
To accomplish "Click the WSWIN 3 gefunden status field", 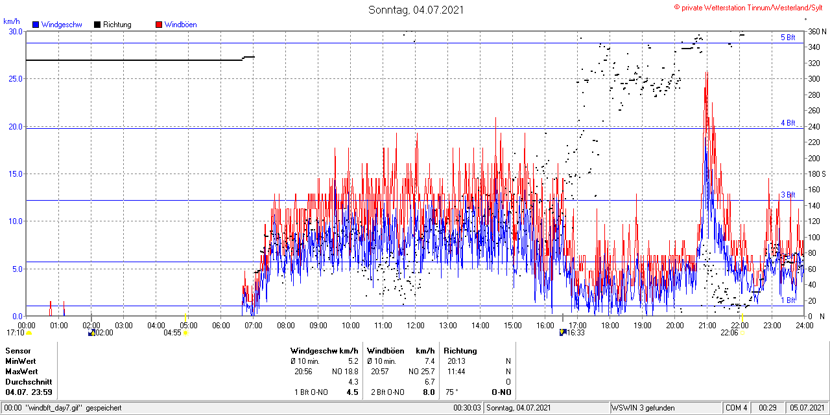I will click(666, 408).
